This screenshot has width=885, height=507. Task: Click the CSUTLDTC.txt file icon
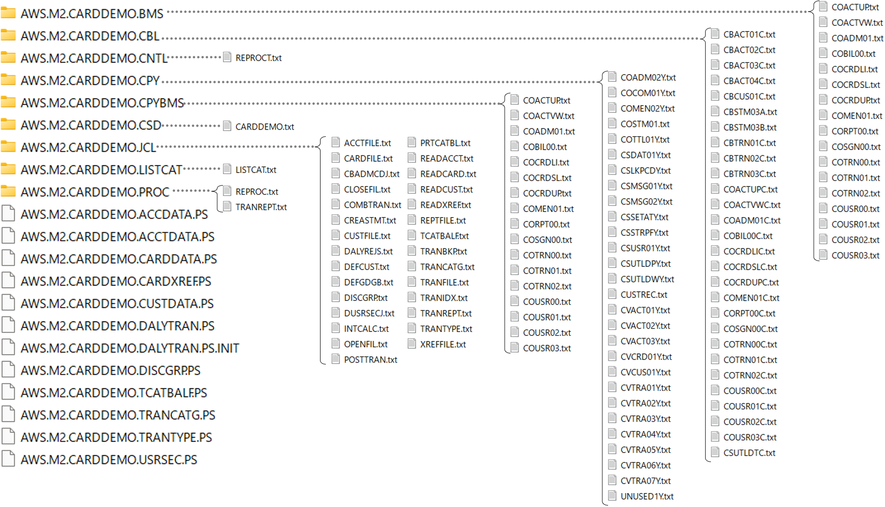pyautogui.click(x=715, y=452)
